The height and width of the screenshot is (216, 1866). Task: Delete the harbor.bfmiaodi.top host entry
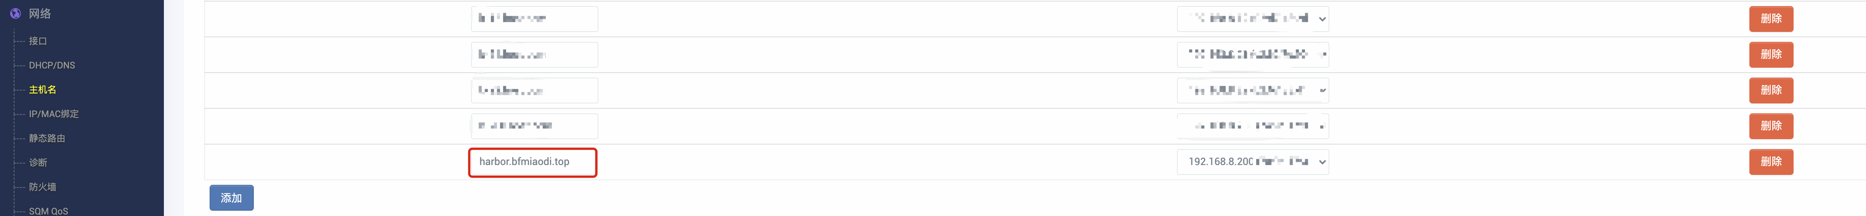point(1770,162)
